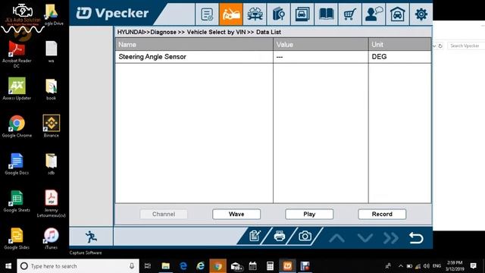
Task: Show hidden system tray icons
Action: 401,266
